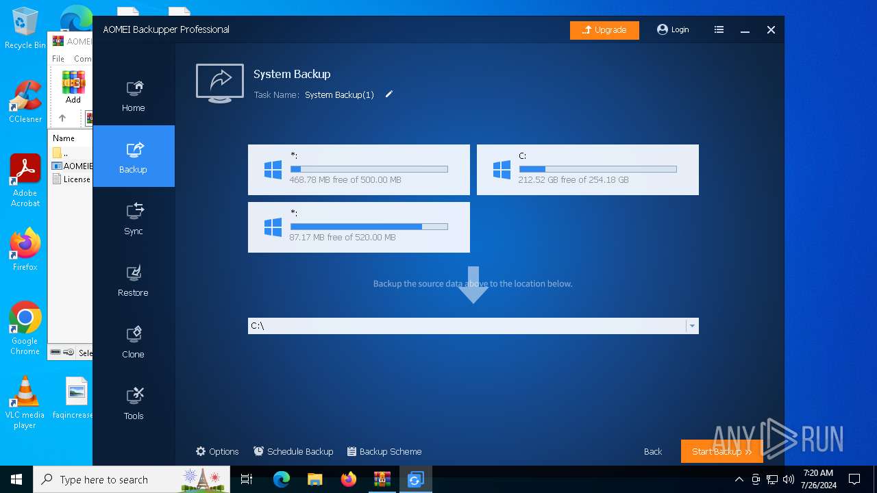
Task: Minimize the AOMEI Backupper window
Action: pyautogui.click(x=745, y=30)
